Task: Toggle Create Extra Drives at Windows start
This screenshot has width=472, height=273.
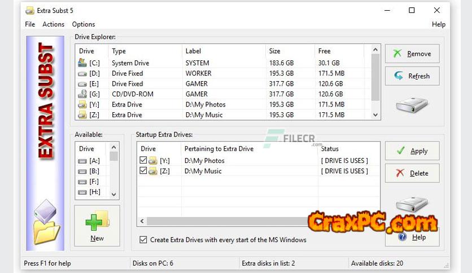Action: (143, 240)
